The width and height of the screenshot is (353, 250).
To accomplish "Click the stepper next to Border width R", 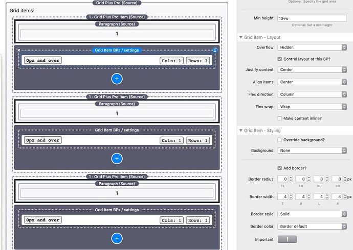I will [345, 196].
